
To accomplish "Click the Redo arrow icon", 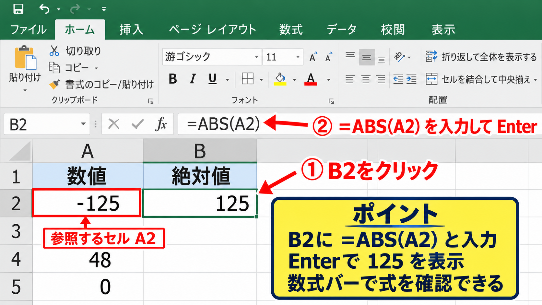I will (x=75, y=9).
